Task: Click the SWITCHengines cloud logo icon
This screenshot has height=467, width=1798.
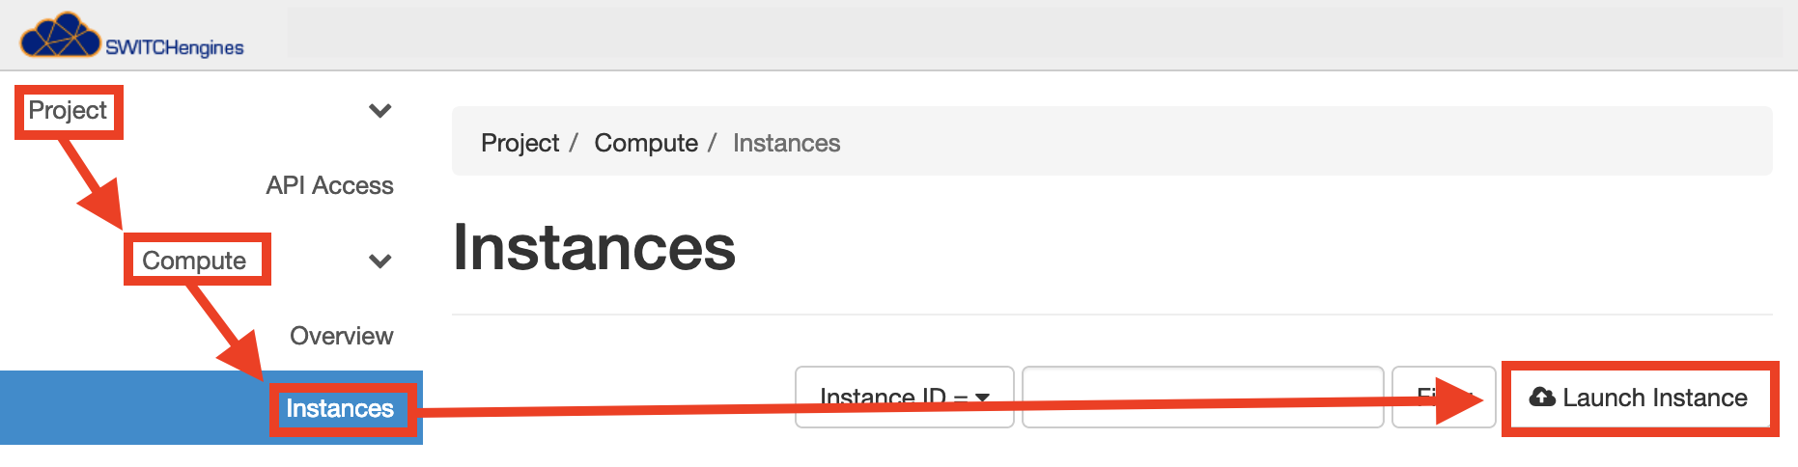Action: coord(60,36)
